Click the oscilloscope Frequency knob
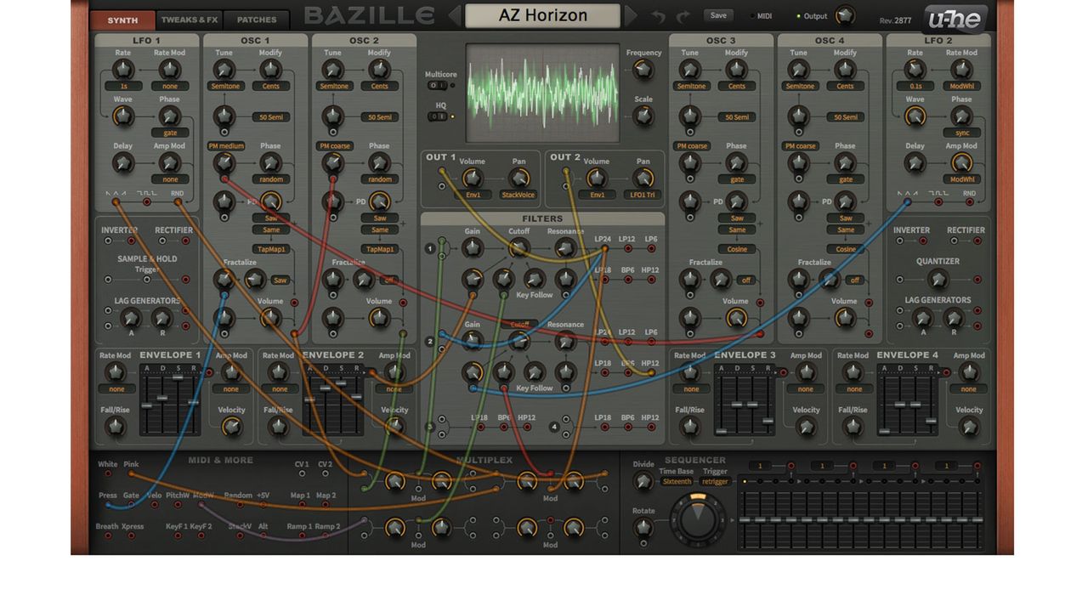Image resolution: width=1088 pixels, height=612 pixels. 643,71
